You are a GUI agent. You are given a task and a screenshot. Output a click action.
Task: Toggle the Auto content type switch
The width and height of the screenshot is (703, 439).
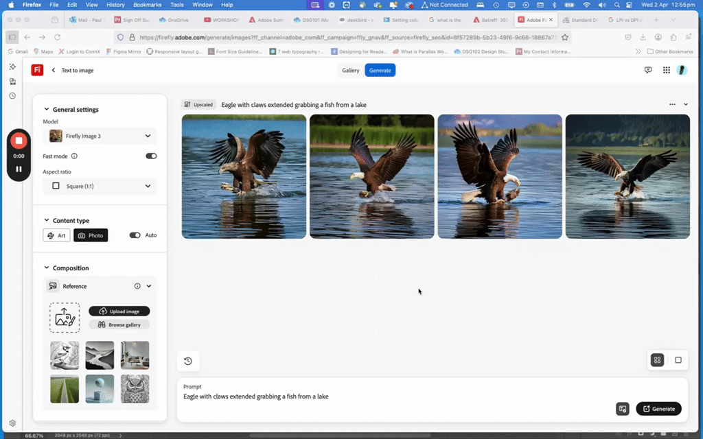click(135, 235)
